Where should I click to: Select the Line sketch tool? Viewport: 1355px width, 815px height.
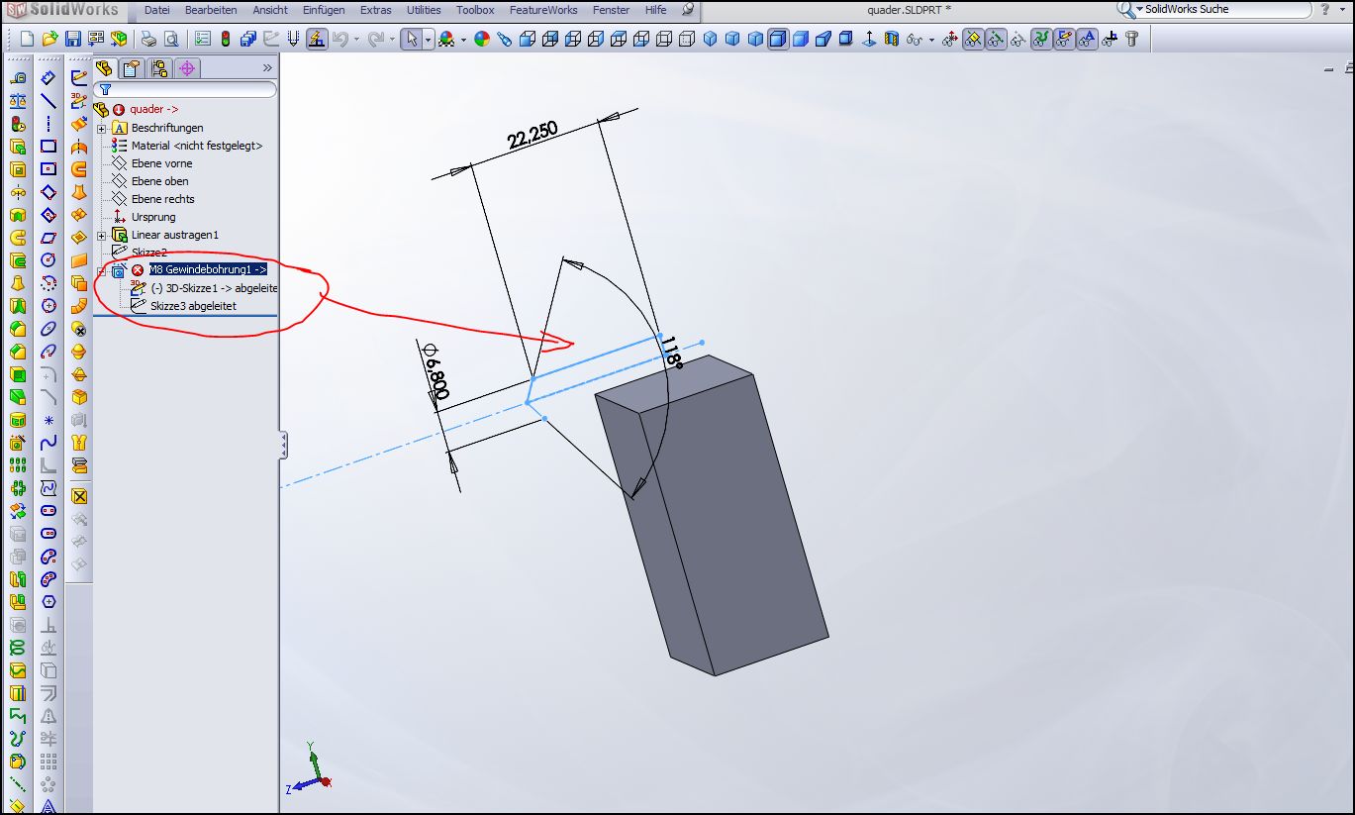point(48,101)
